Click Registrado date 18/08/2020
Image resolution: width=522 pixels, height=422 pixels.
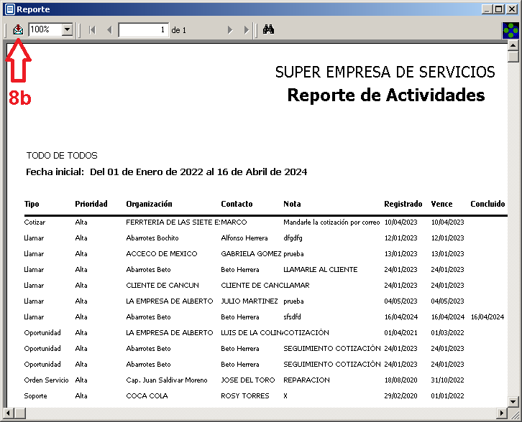tap(400, 380)
